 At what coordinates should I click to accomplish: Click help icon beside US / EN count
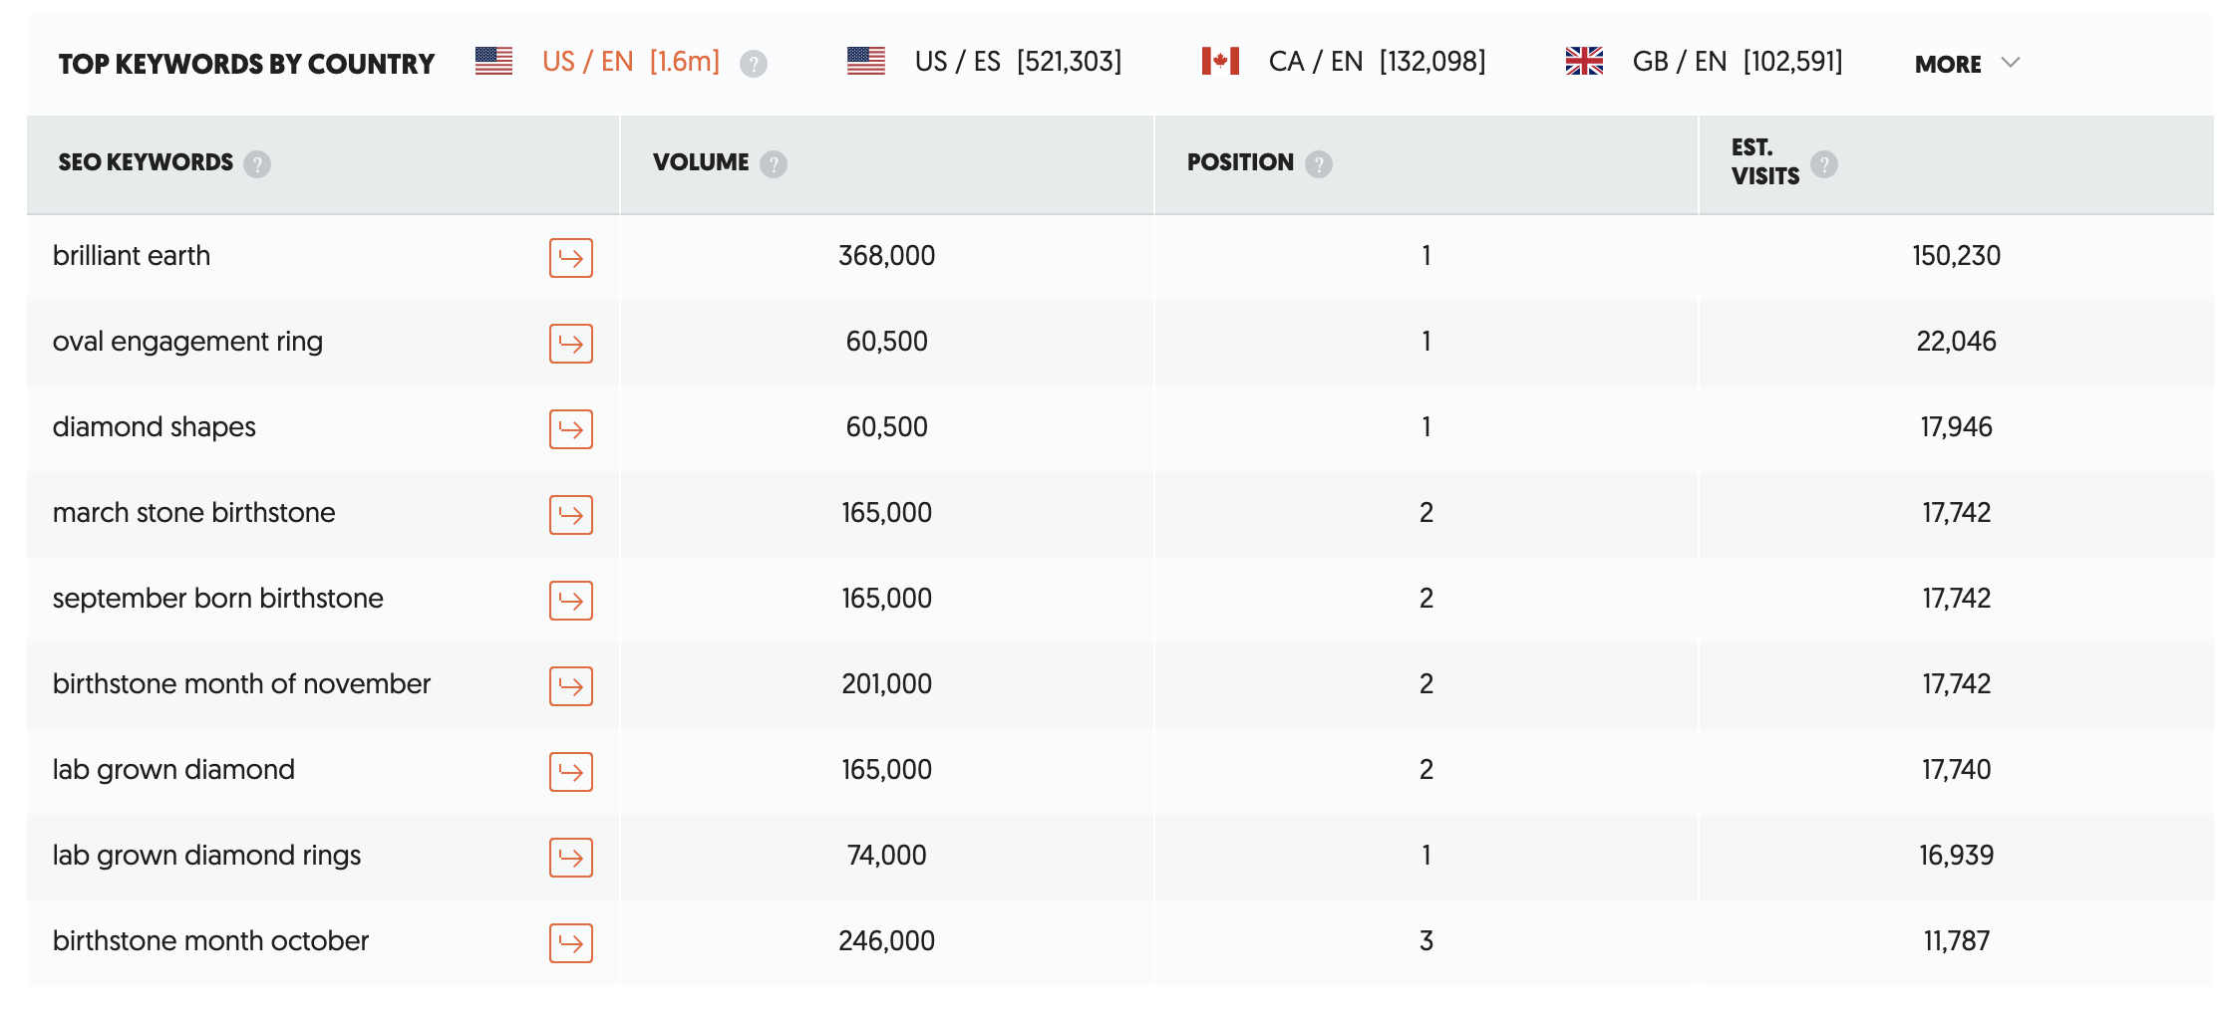[x=754, y=64]
